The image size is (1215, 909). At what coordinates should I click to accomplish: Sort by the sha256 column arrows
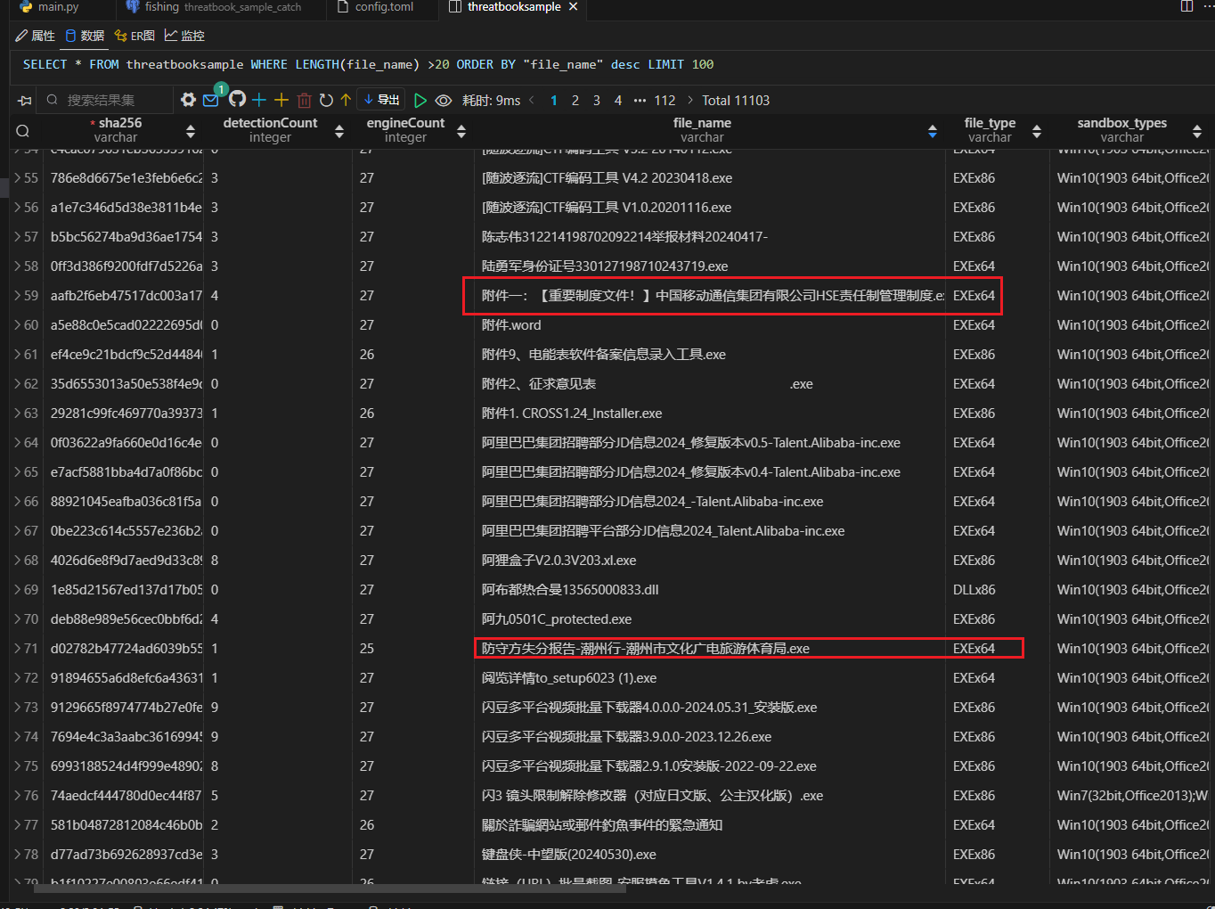pyautogui.click(x=191, y=131)
